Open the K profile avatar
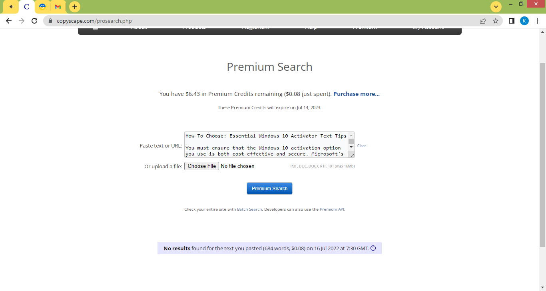The width and height of the screenshot is (546, 291). [524, 21]
